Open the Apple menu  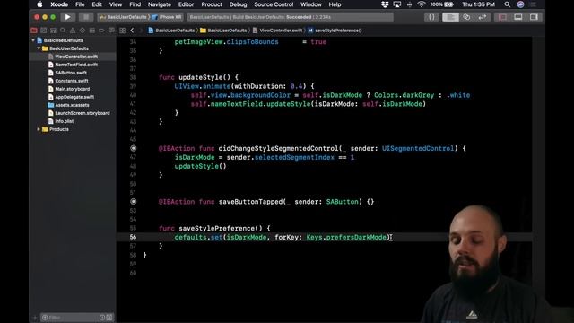coord(39,4)
